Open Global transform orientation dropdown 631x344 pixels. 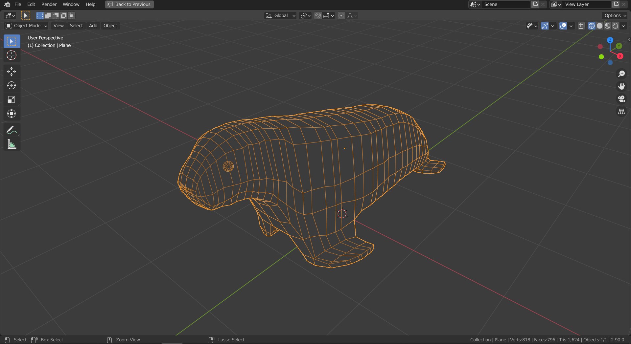pos(280,15)
